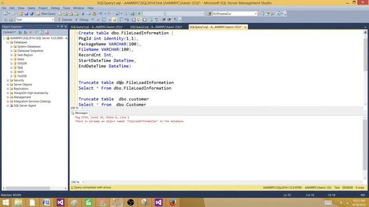The width and height of the screenshot is (369, 207).
Task: Click the Connect Object Explorer icon
Action: (20, 32)
